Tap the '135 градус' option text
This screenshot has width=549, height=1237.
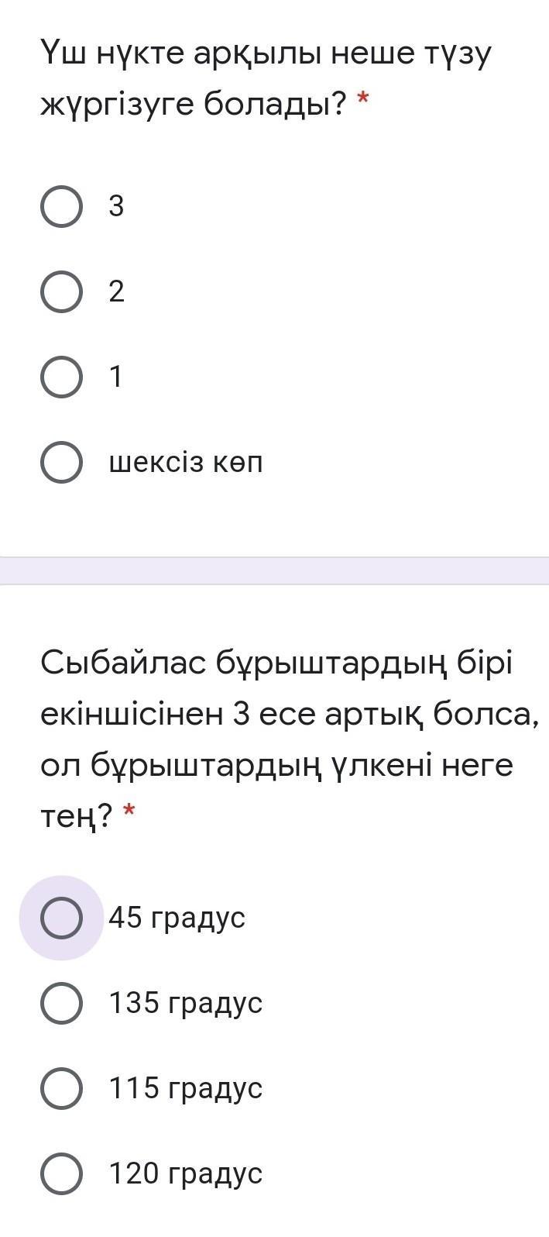pyautogui.click(x=186, y=1003)
